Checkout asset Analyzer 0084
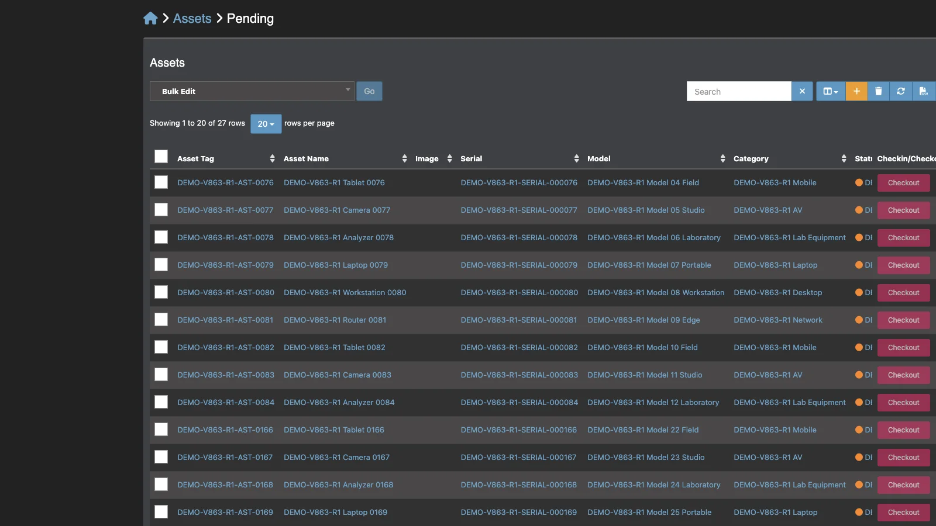936x526 pixels. (904, 403)
